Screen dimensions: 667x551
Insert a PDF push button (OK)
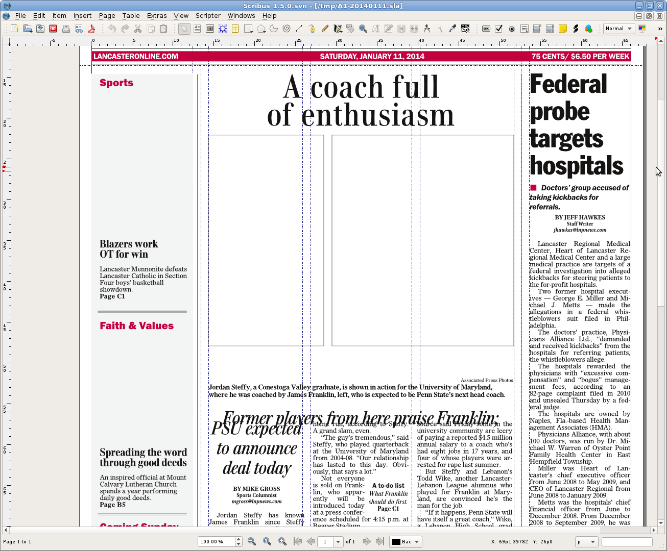pyautogui.click(x=486, y=29)
